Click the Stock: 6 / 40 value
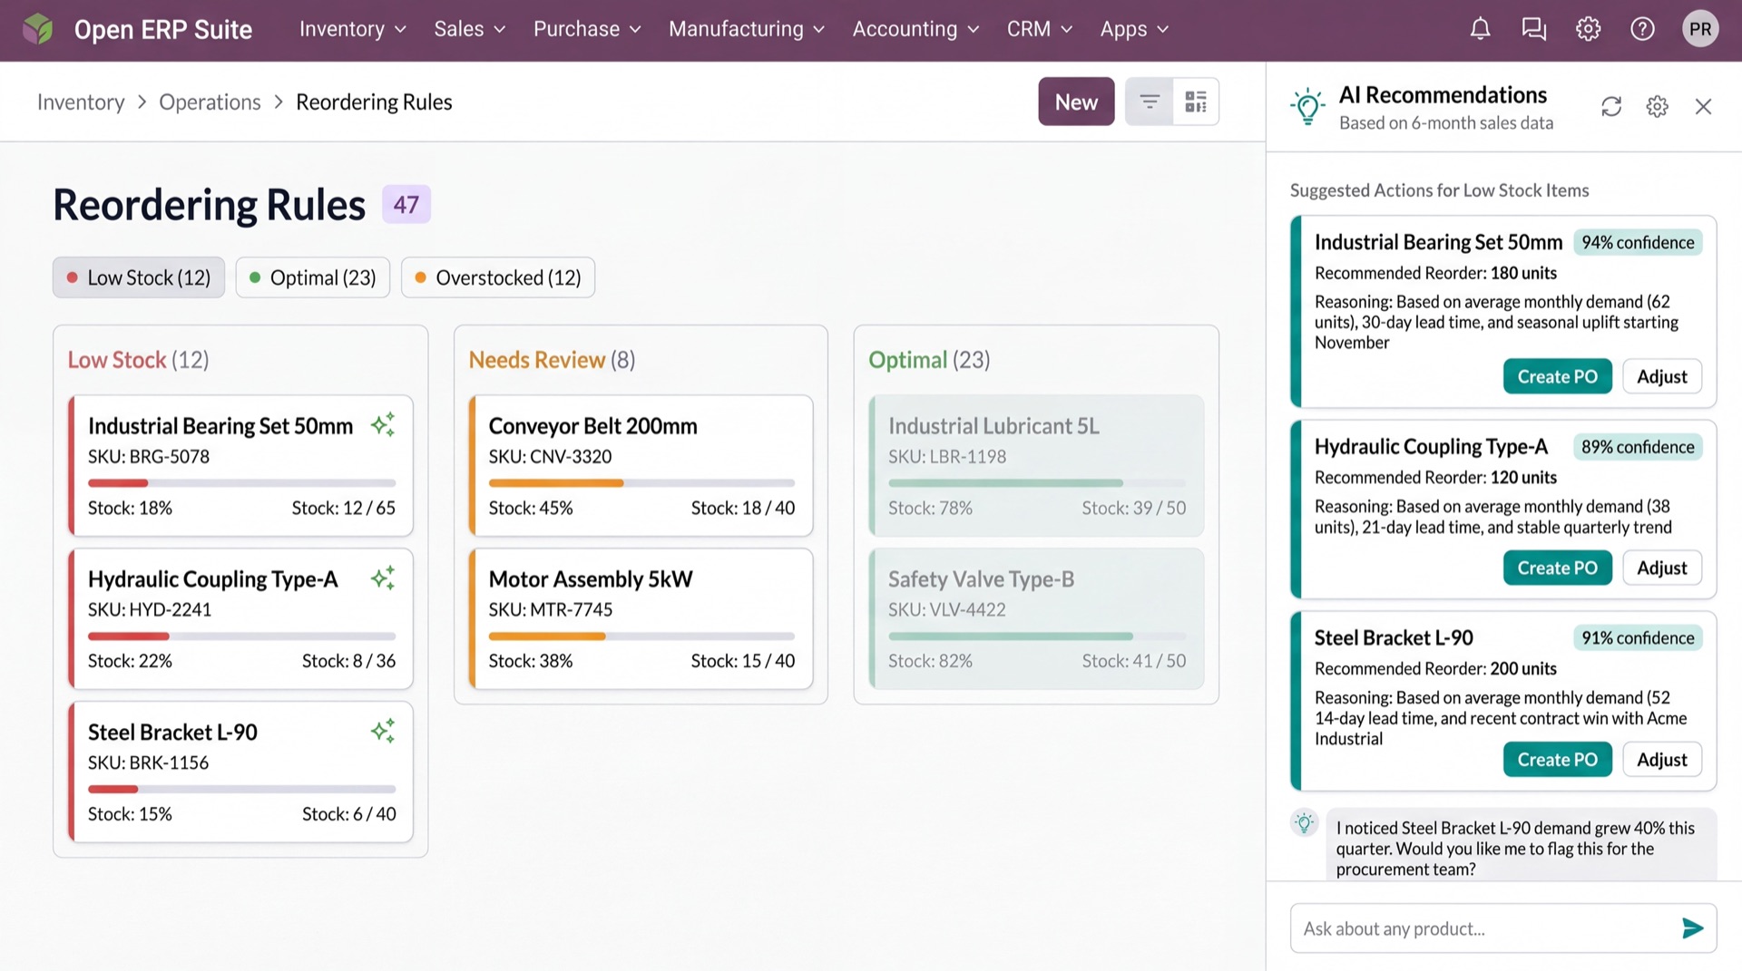Image resolution: width=1742 pixels, height=971 pixels. 348,814
